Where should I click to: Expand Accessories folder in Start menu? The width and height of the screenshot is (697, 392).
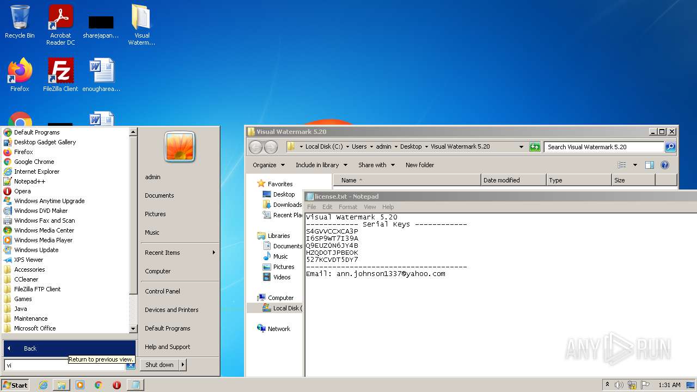point(29,269)
